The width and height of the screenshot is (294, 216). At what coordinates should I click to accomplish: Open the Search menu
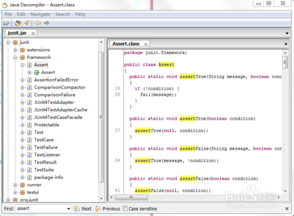62,14
